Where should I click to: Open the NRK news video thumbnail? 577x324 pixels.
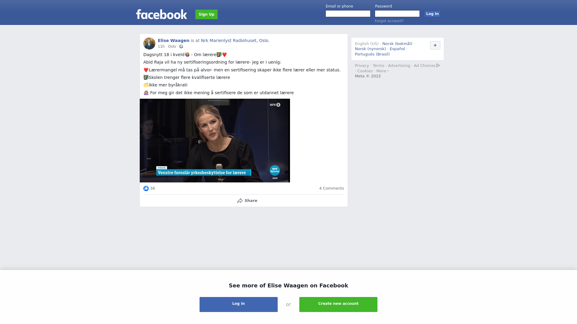click(x=215, y=140)
